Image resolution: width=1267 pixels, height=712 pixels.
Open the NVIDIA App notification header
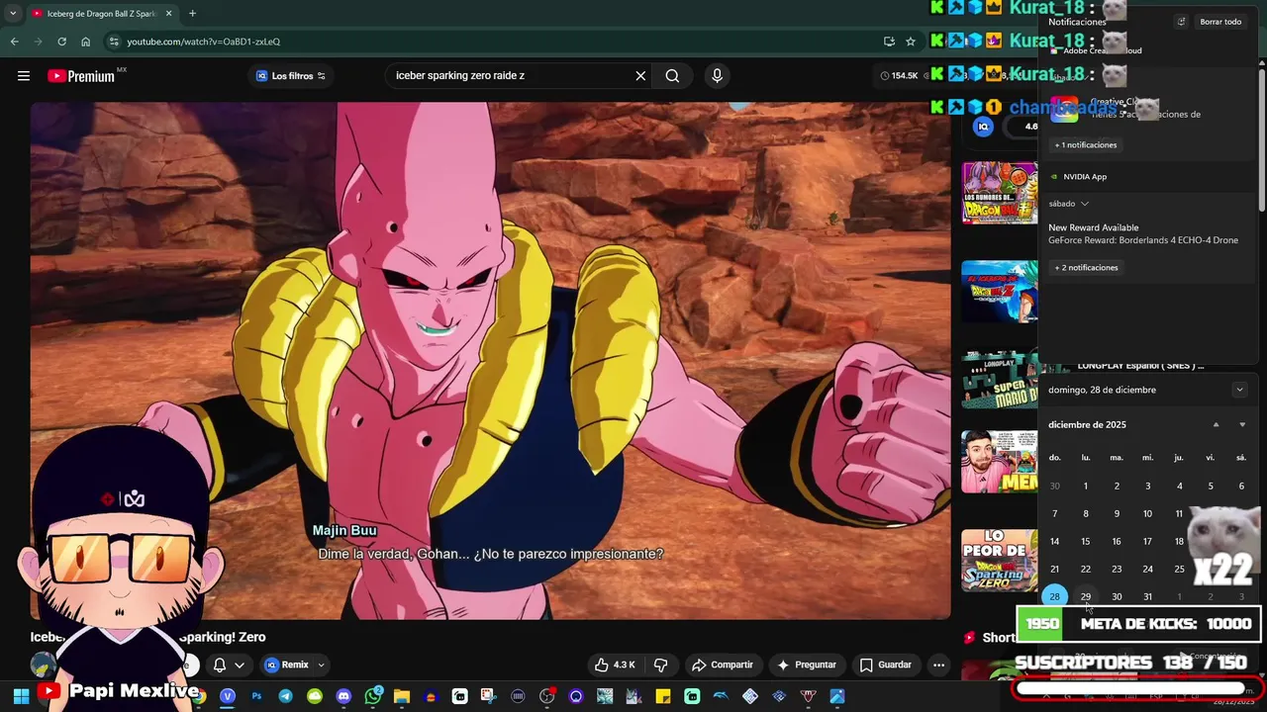(x=1085, y=177)
